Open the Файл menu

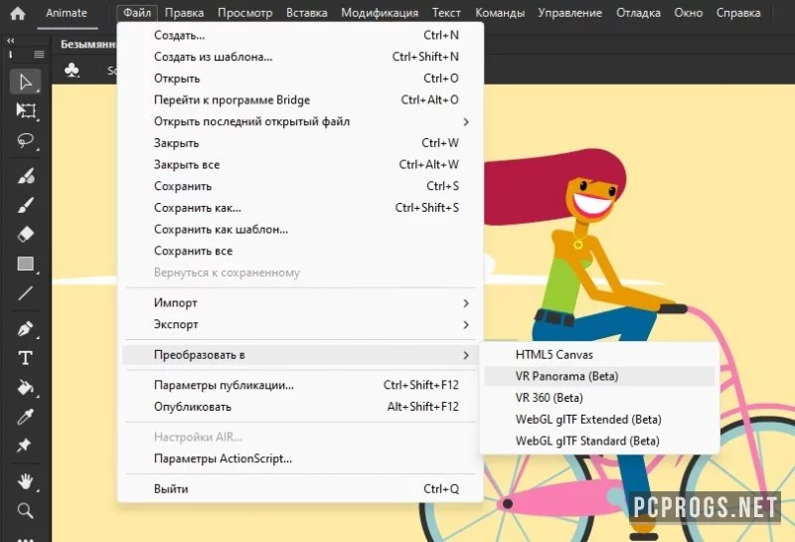[x=137, y=13]
